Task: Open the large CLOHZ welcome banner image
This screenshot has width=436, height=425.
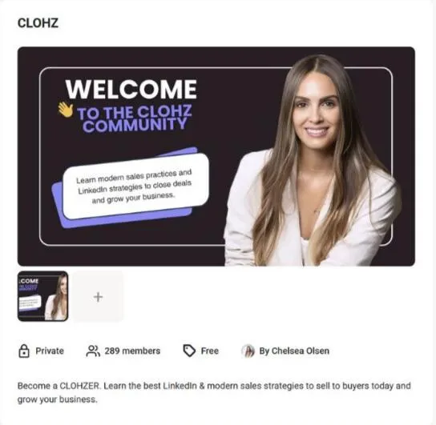Action: [216, 156]
